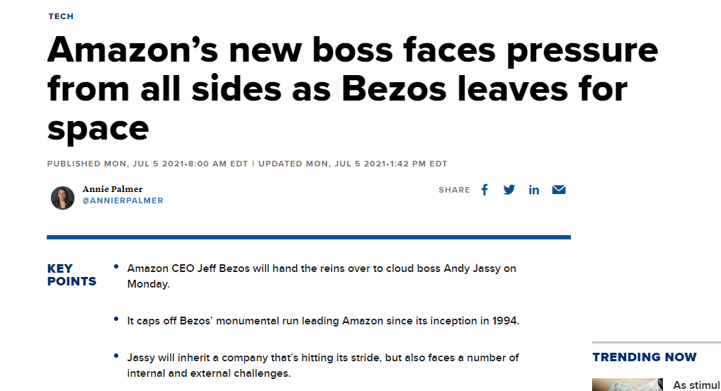Image resolution: width=721 pixels, height=391 pixels.
Task: Share the article via email icon
Action: click(x=559, y=190)
